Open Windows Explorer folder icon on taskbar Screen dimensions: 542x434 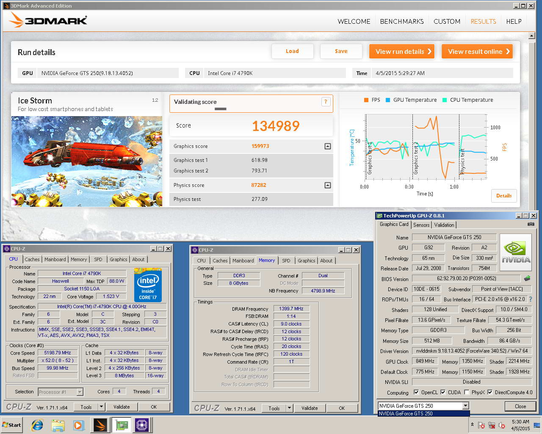(x=58, y=425)
